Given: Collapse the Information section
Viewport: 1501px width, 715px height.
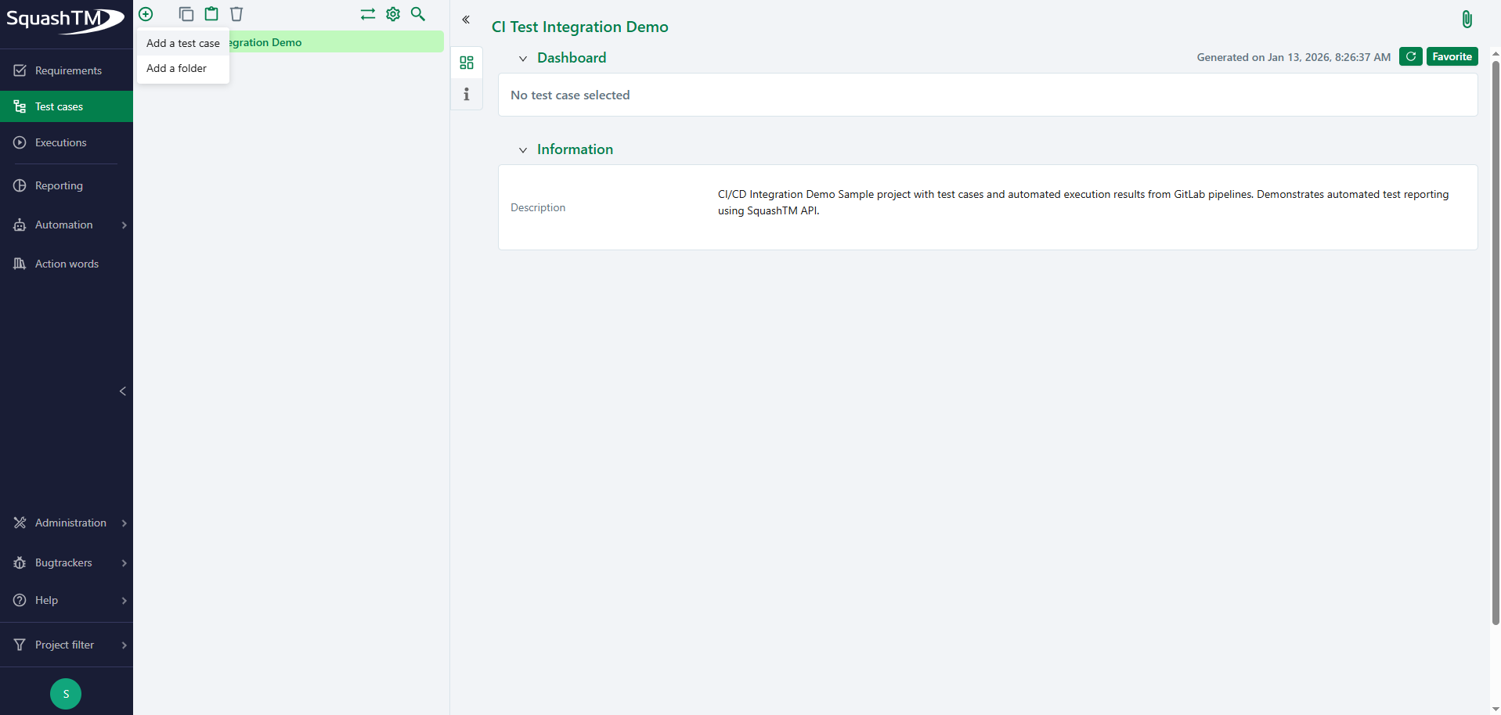Looking at the screenshot, I should tap(522, 149).
